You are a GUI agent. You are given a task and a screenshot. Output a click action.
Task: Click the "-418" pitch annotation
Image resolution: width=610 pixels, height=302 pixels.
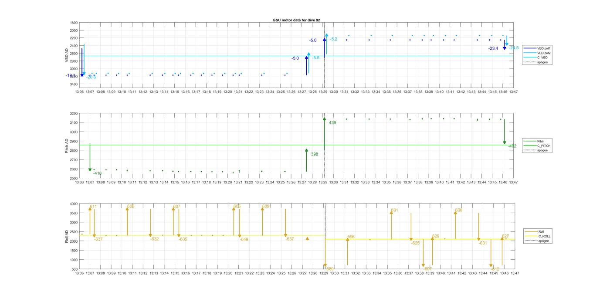(97, 173)
